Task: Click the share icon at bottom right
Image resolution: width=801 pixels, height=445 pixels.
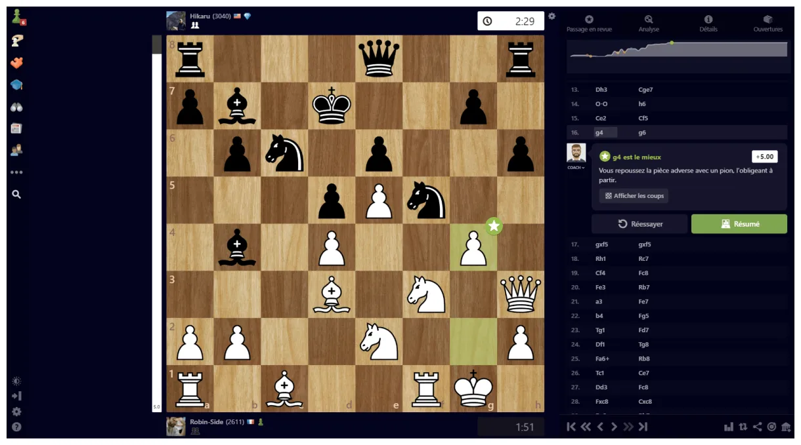Action: click(757, 426)
